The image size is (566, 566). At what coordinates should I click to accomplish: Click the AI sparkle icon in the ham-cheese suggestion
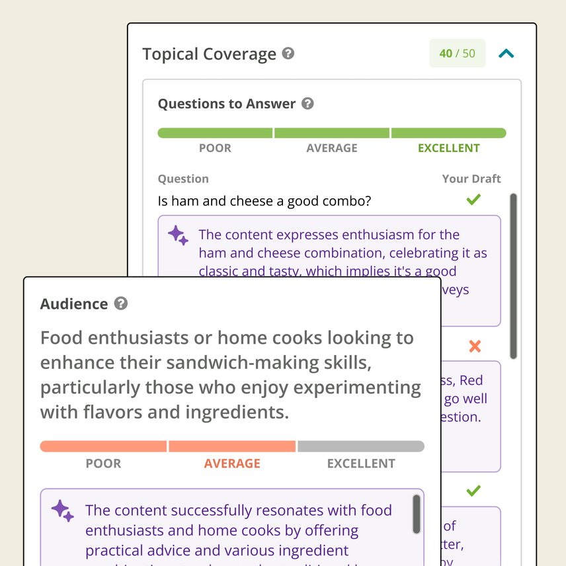click(x=177, y=235)
